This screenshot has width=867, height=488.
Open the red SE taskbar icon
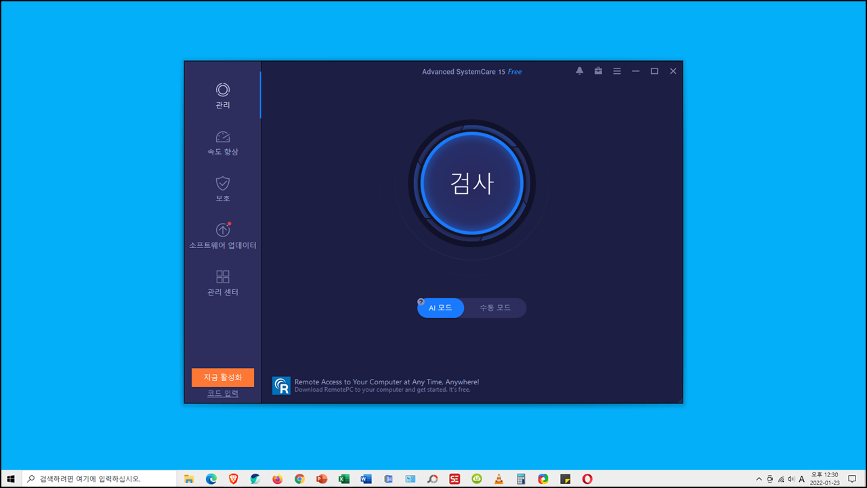coord(454,479)
